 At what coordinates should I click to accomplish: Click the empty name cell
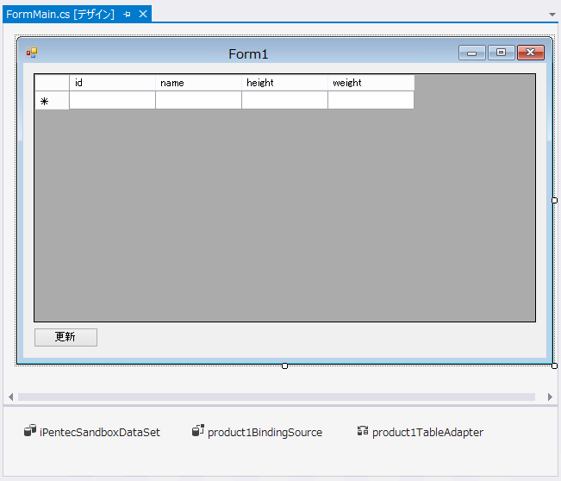(x=198, y=100)
